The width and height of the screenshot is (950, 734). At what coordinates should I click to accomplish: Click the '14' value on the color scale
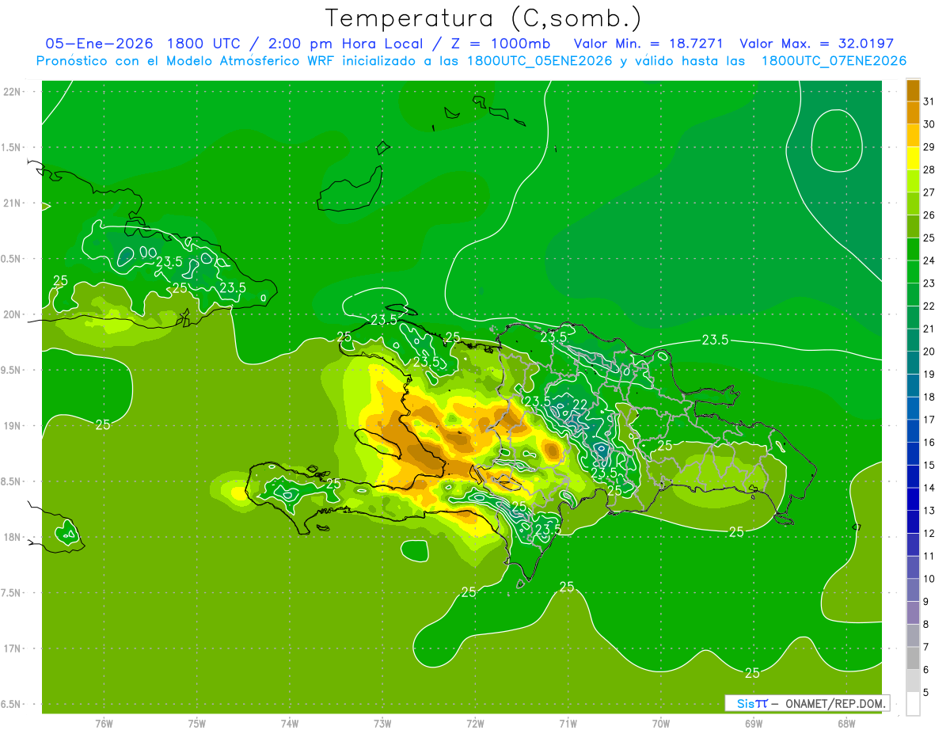tap(929, 488)
